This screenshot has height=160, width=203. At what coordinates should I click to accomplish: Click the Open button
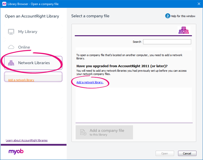[x=164, y=153]
